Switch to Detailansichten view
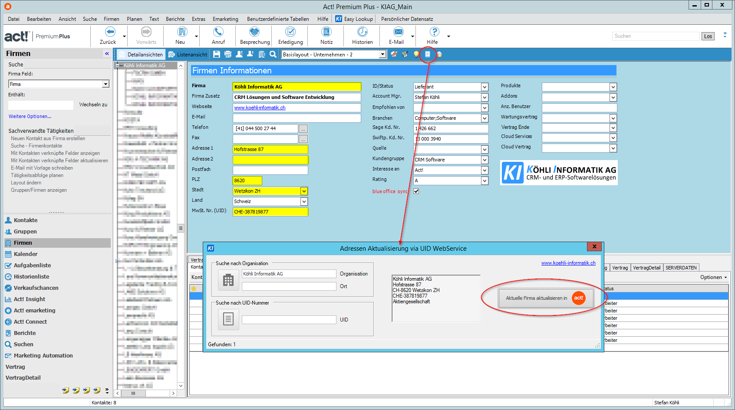The height and width of the screenshot is (410, 735). click(141, 54)
